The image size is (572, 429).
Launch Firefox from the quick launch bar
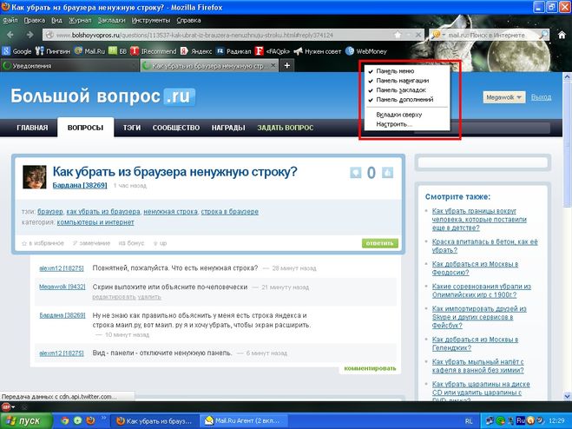[90, 420]
